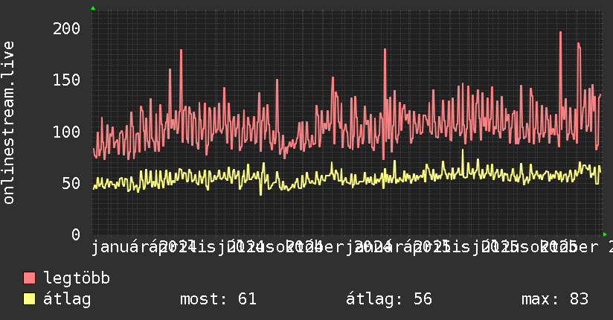The image size is (613, 320).
Task: Click the 100 y-axis label
Action: [x=66, y=132]
